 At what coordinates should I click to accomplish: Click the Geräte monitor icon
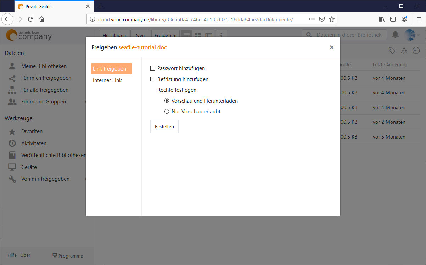[x=12, y=167]
